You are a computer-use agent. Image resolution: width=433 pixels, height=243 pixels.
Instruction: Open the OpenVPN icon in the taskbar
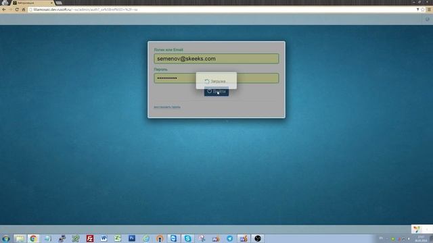(160, 238)
